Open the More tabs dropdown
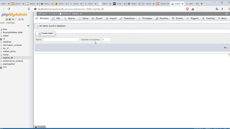Screen dimensions: 230x129 click(222, 18)
